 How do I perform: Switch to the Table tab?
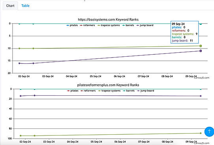[x=25, y=6]
